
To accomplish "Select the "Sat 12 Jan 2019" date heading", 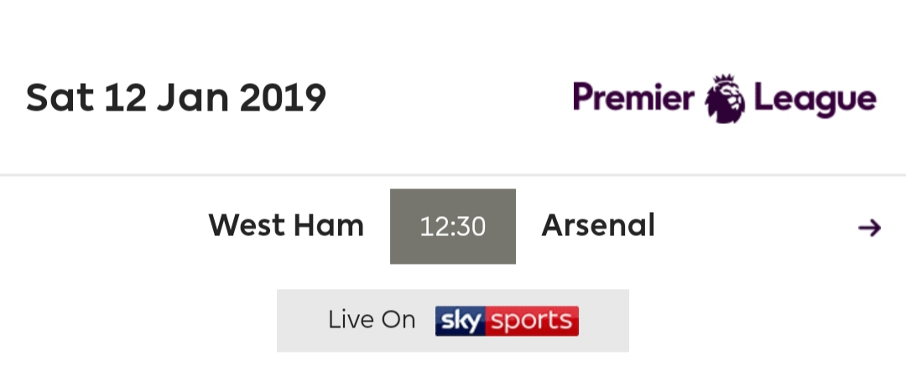I will coord(176,97).
